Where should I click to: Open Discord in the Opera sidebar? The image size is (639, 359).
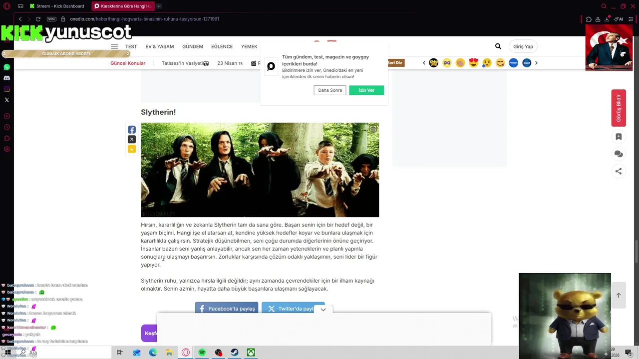tap(6, 78)
